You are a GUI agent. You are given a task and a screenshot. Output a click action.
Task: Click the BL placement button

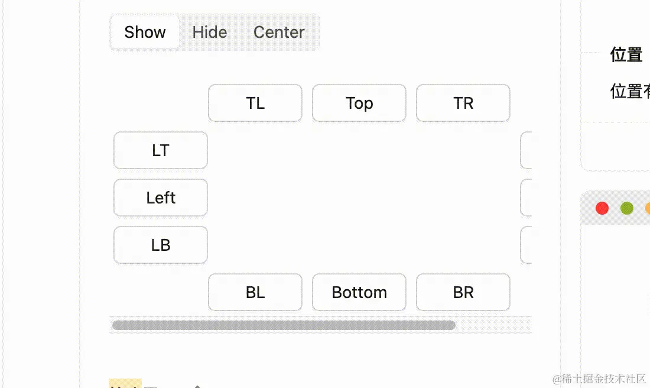[255, 292]
